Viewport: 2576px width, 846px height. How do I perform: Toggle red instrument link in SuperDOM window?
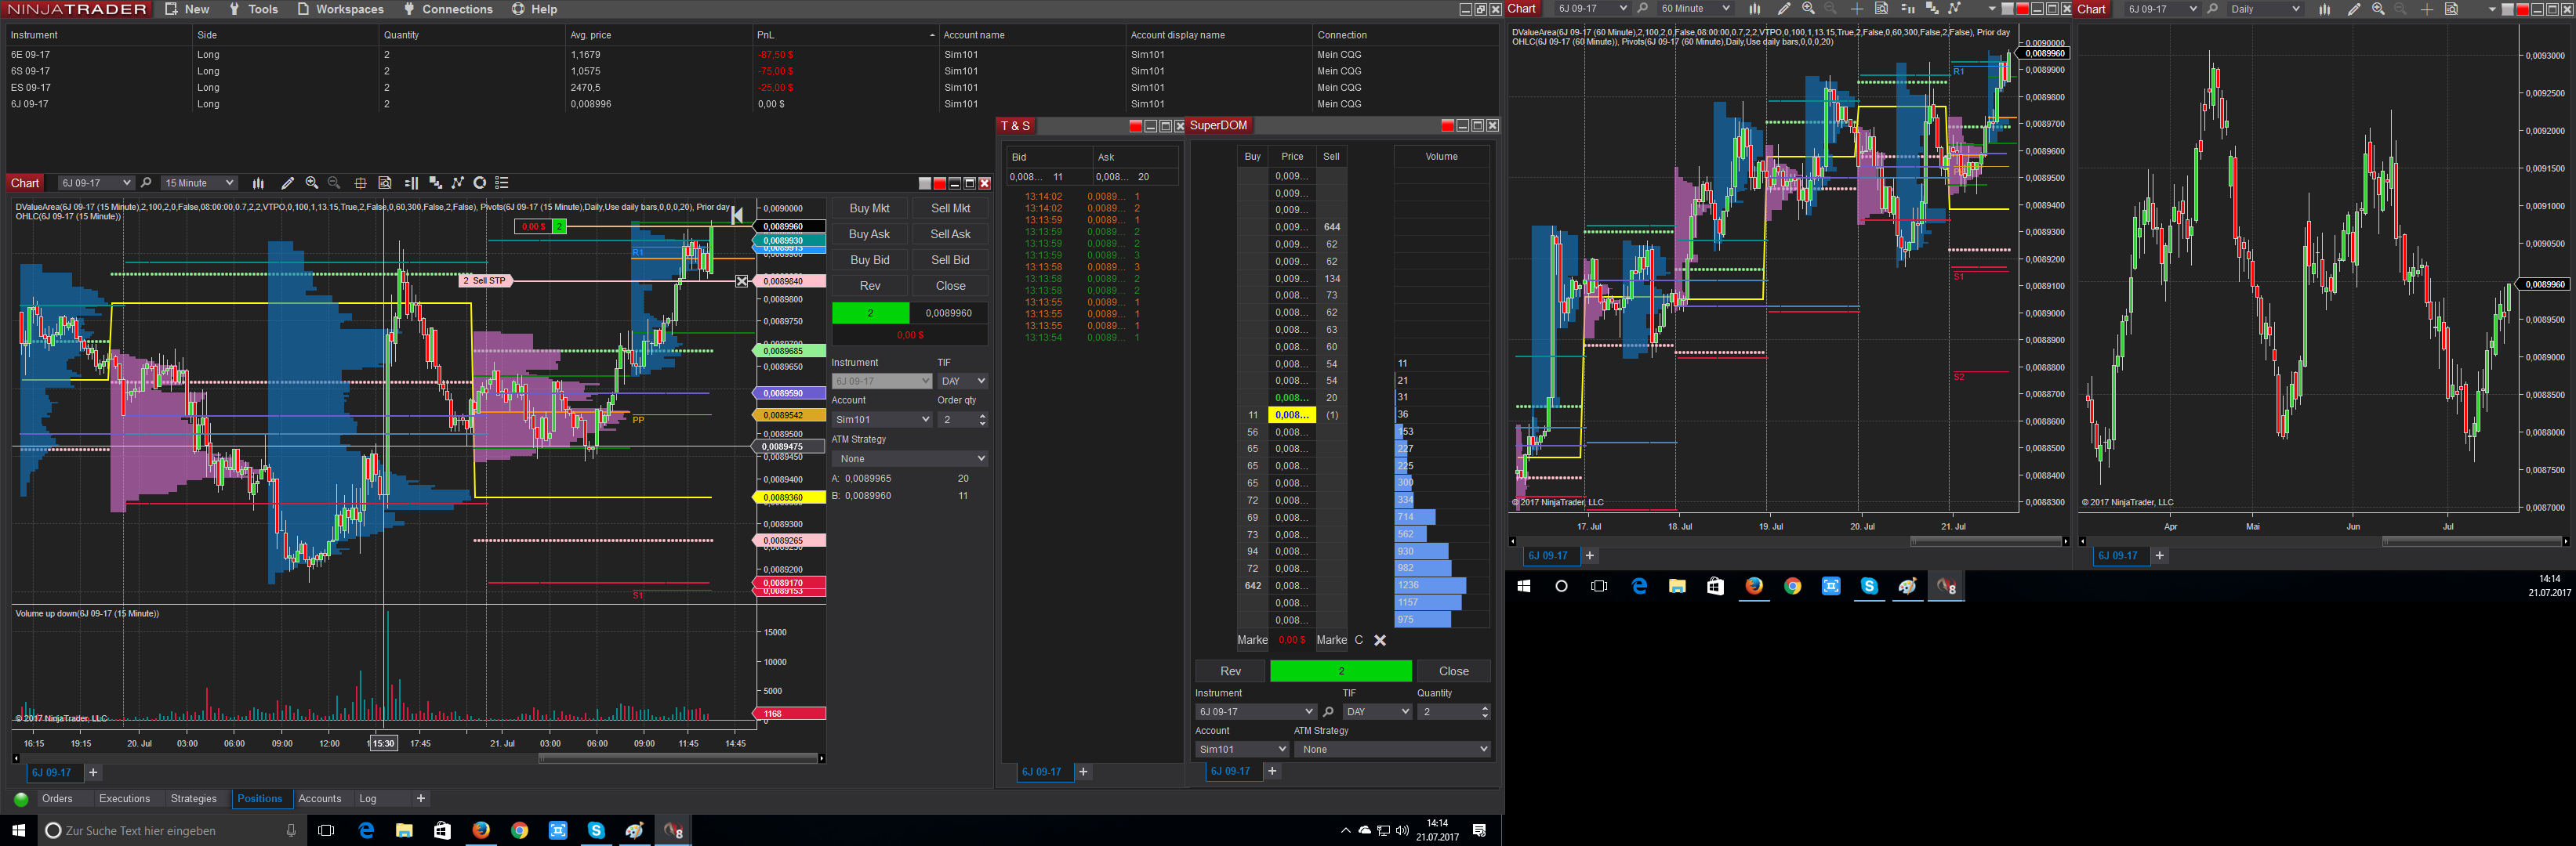pos(1447,126)
